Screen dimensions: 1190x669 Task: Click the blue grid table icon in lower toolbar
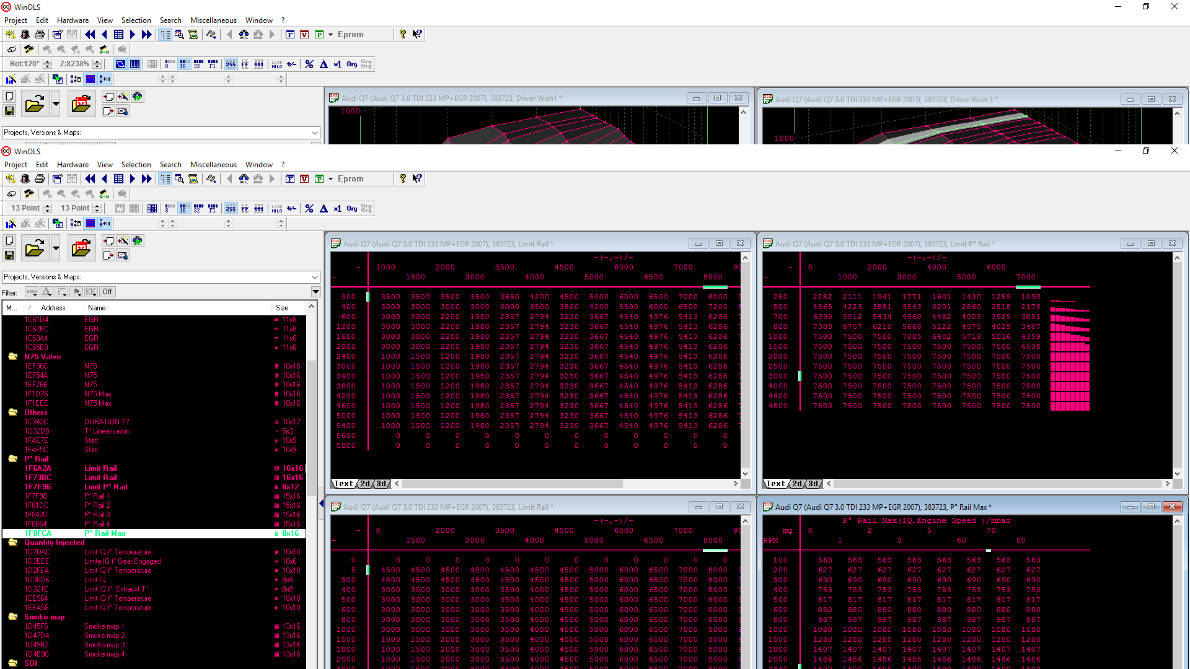coord(118,179)
